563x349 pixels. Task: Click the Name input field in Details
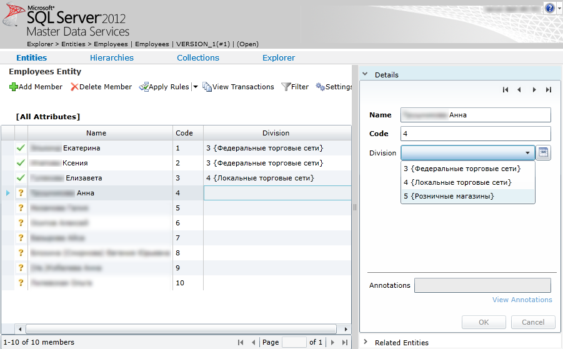pos(476,115)
